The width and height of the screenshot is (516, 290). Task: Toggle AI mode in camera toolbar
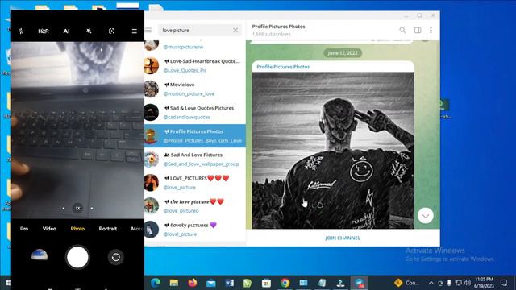coord(66,31)
